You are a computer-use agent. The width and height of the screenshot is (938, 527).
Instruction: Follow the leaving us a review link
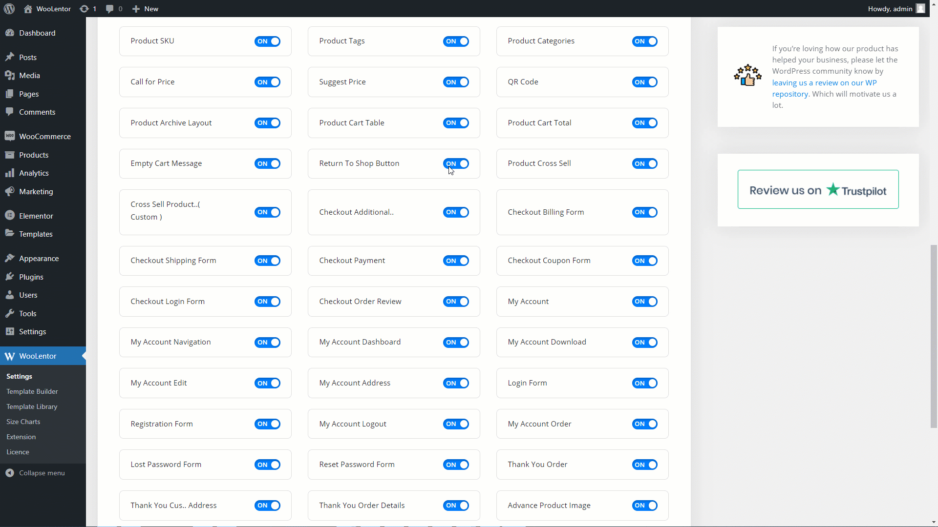point(824,83)
